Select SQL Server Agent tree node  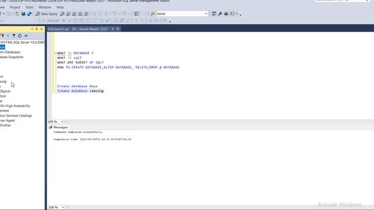[8, 121]
